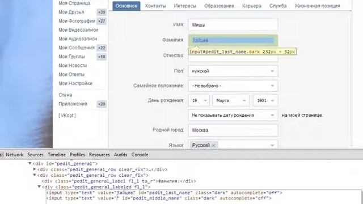Open the DevTools Network panel
This screenshot has height=204, width=363.
[x=14, y=155]
